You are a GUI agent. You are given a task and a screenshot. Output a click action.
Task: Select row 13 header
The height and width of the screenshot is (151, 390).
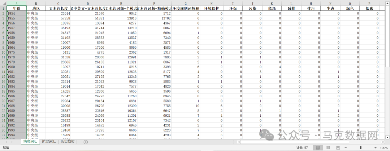(3, 67)
